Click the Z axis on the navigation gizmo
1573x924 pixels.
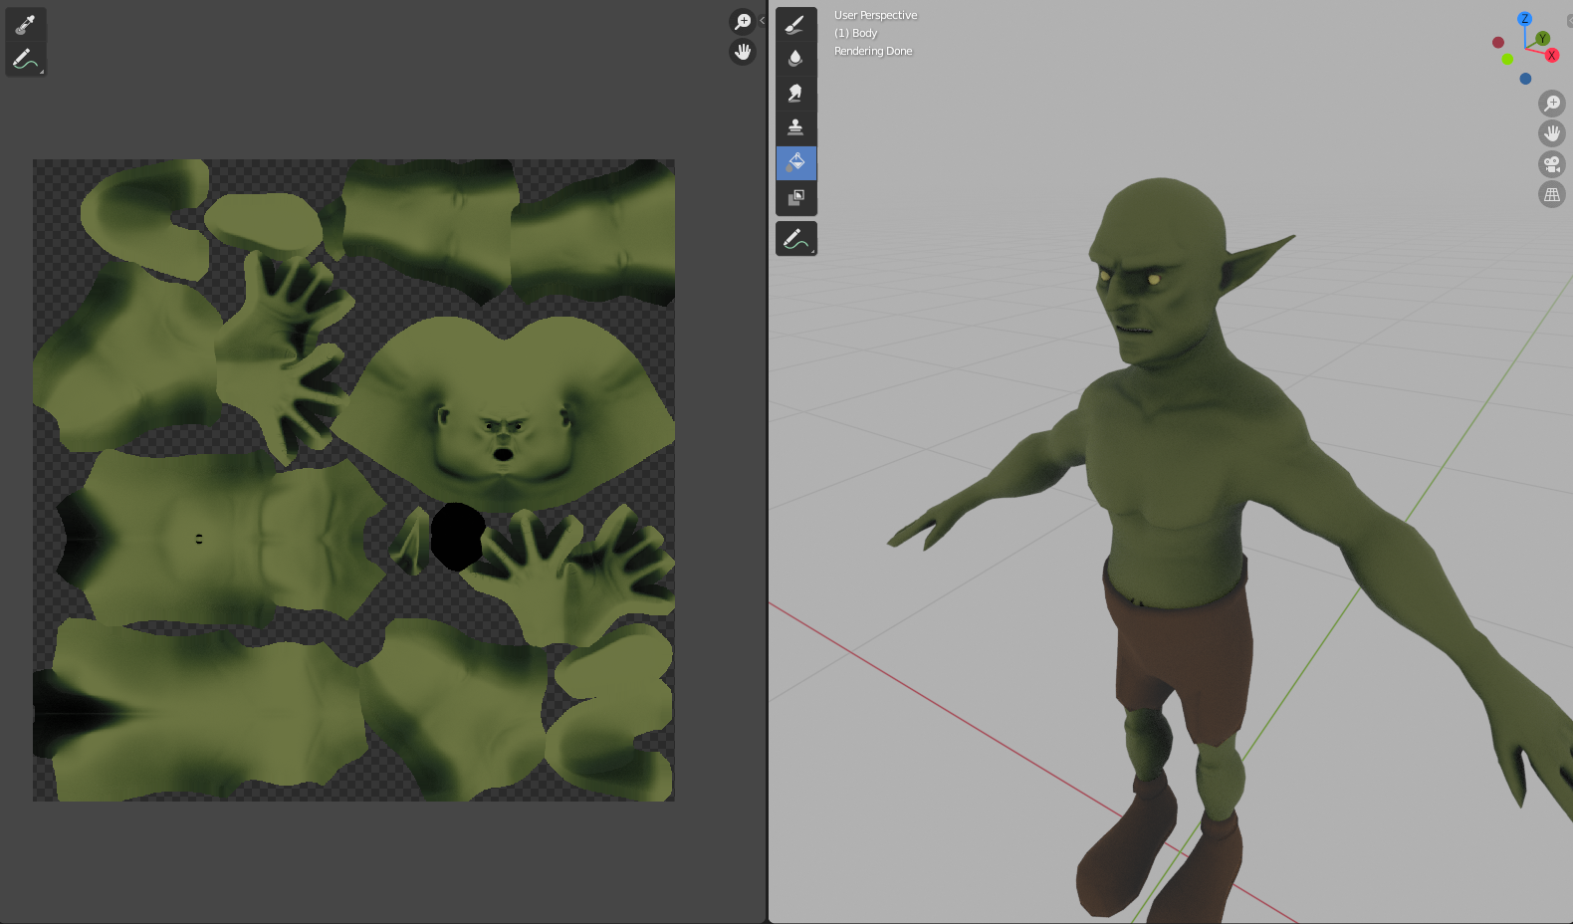tap(1524, 19)
